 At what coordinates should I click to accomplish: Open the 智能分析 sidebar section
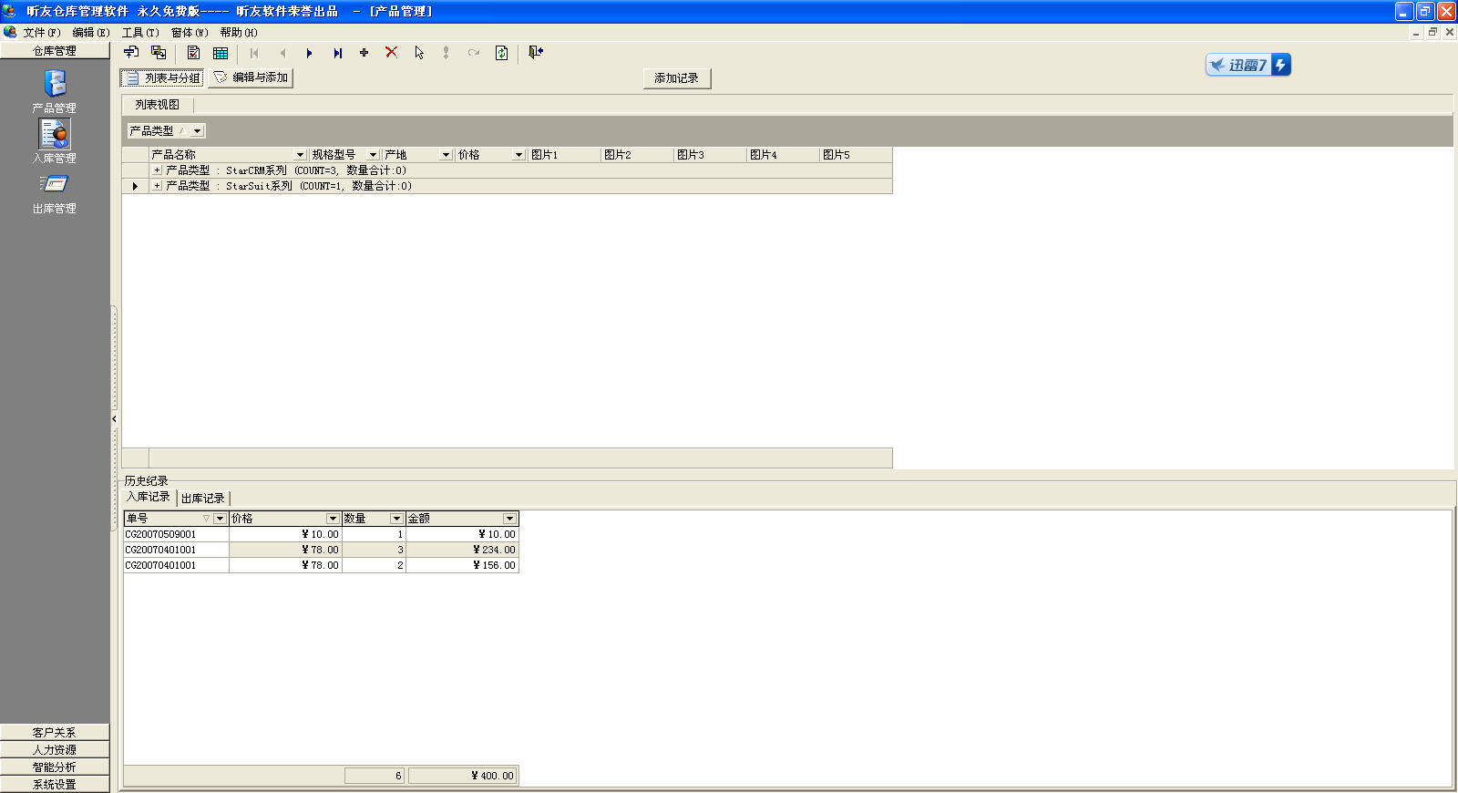pos(55,767)
